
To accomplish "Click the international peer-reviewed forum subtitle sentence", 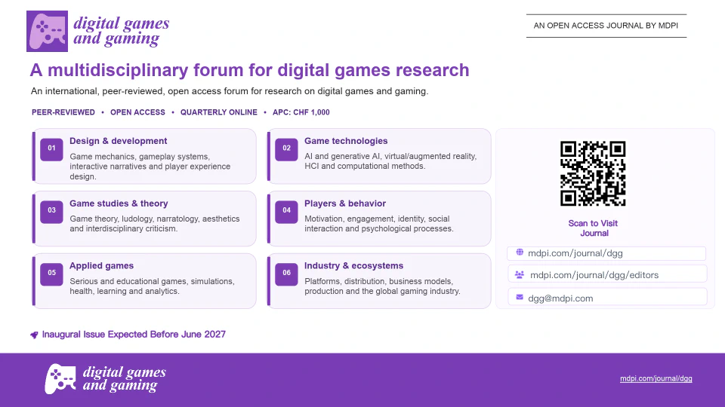I will [230, 91].
